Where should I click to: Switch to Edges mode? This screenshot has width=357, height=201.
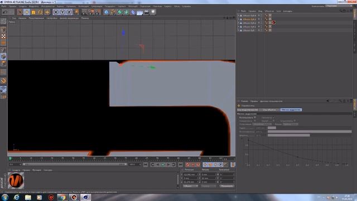point(3,56)
